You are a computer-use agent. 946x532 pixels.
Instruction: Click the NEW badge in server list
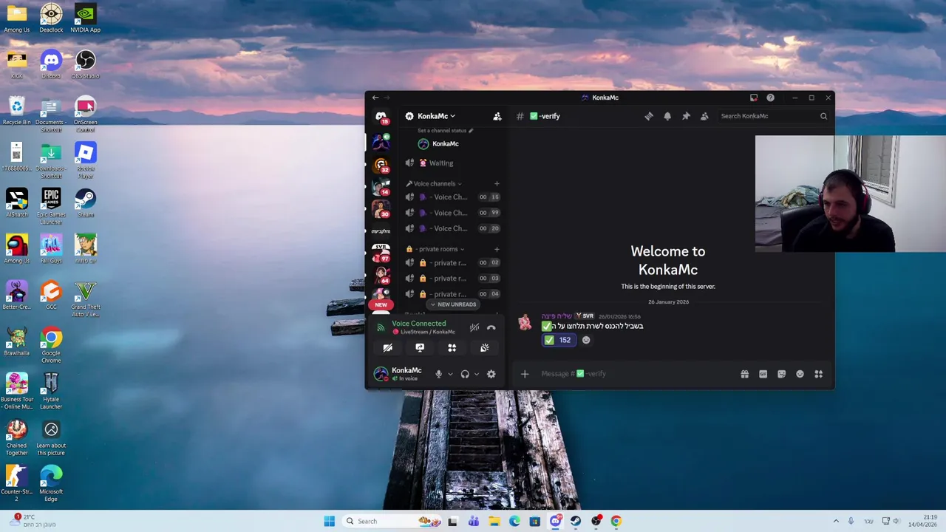click(381, 304)
